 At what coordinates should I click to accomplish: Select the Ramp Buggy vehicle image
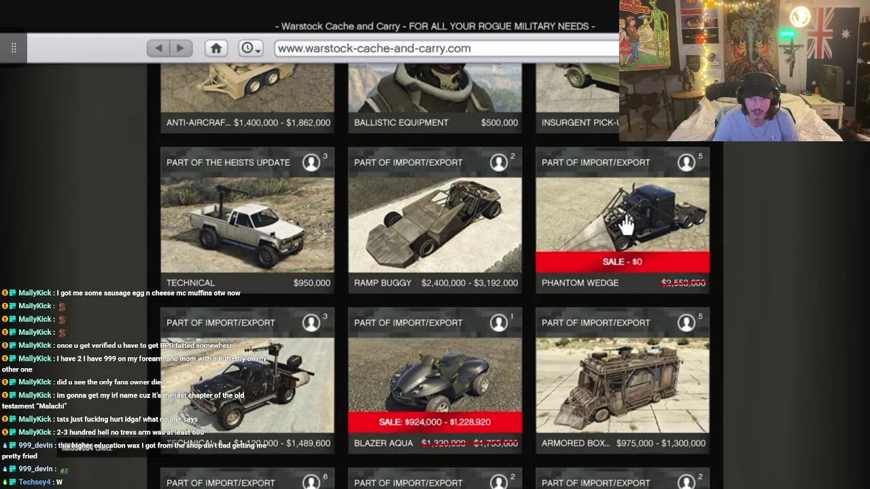pyautogui.click(x=435, y=225)
